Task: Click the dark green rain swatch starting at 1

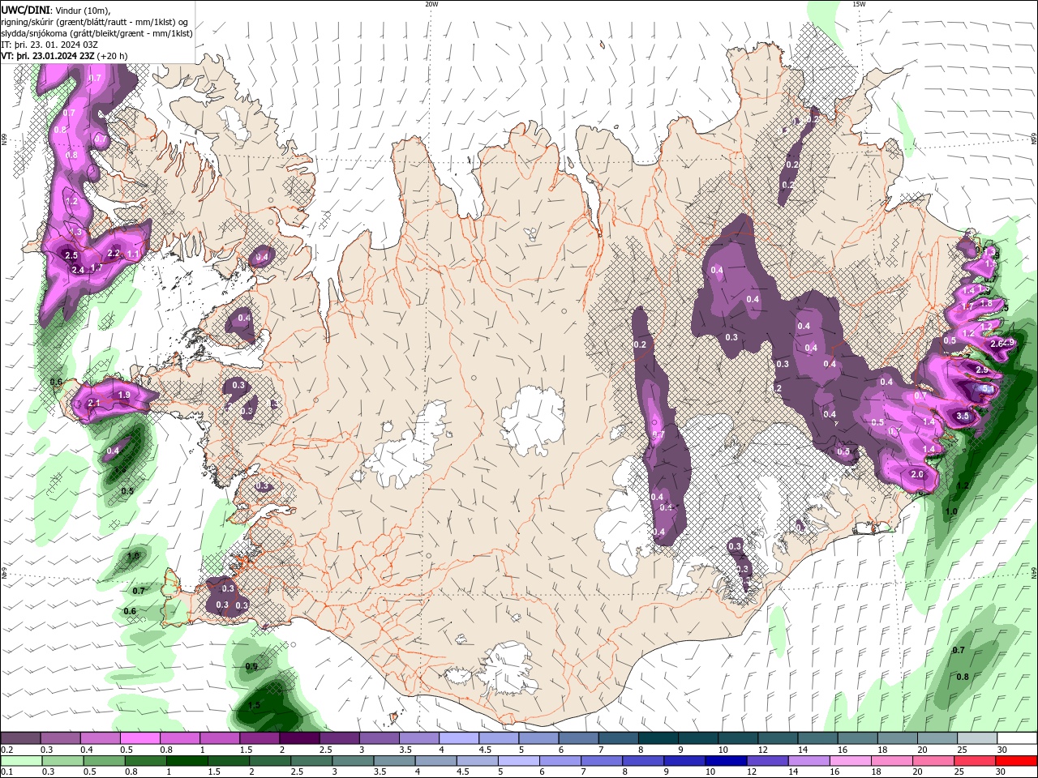Action: click(187, 761)
